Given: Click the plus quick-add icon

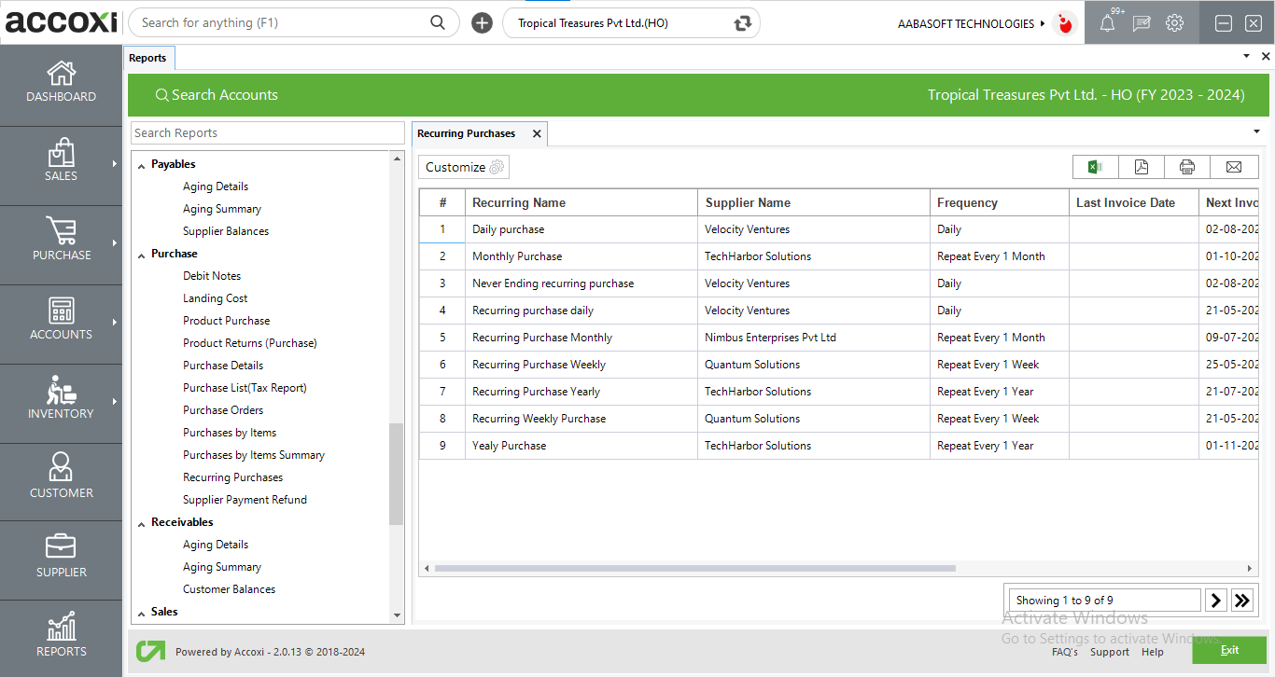Looking at the screenshot, I should (482, 23).
